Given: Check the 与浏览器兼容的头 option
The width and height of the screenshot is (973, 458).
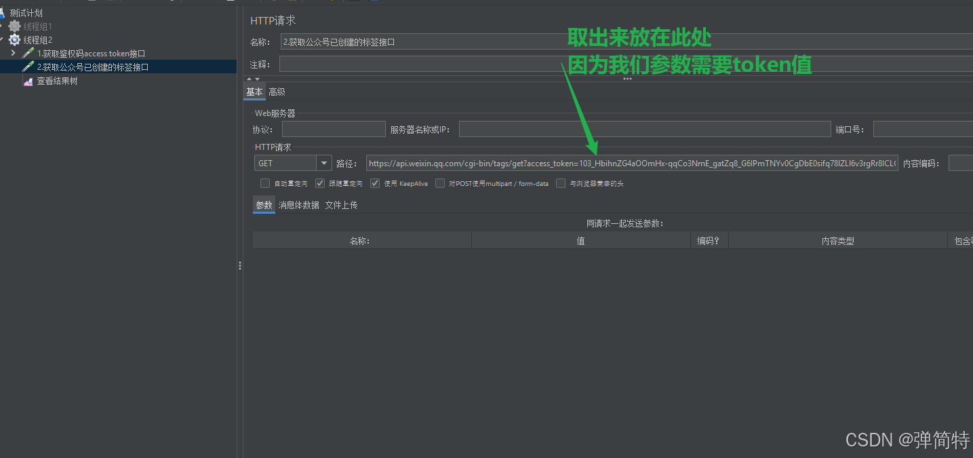Looking at the screenshot, I should click(x=561, y=183).
